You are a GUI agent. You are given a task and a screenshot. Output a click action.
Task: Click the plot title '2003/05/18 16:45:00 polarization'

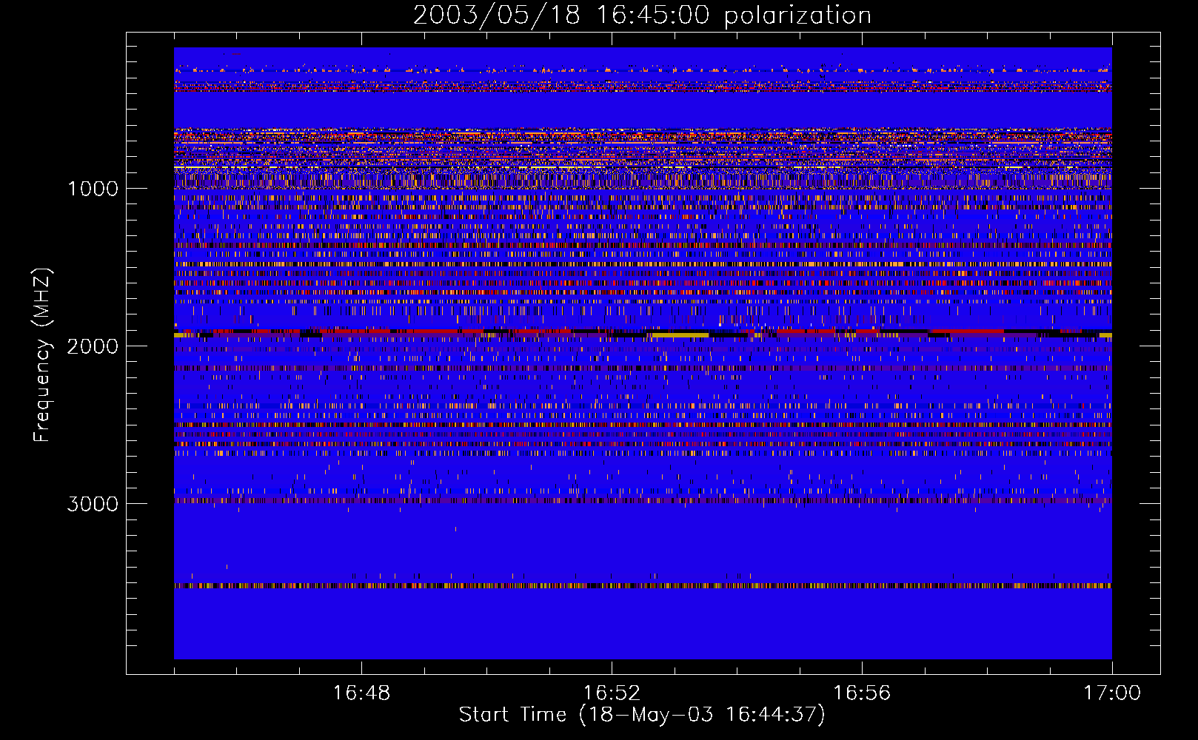(642, 16)
